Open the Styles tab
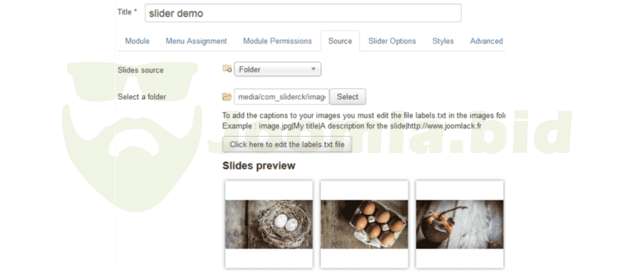Viewport: 620px width, 271px height. coord(443,41)
